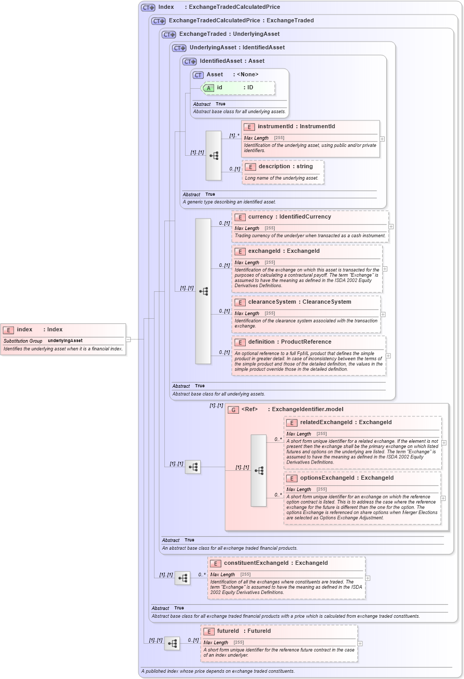The width and height of the screenshot is (464, 679).
Task: Click the 'definition : ProductReference' title
Action: coord(290,342)
